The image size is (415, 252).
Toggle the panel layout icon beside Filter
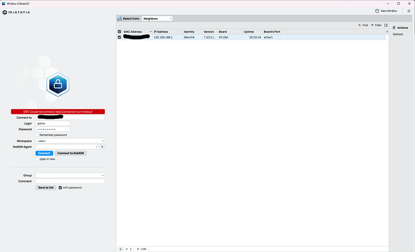[386, 25]
